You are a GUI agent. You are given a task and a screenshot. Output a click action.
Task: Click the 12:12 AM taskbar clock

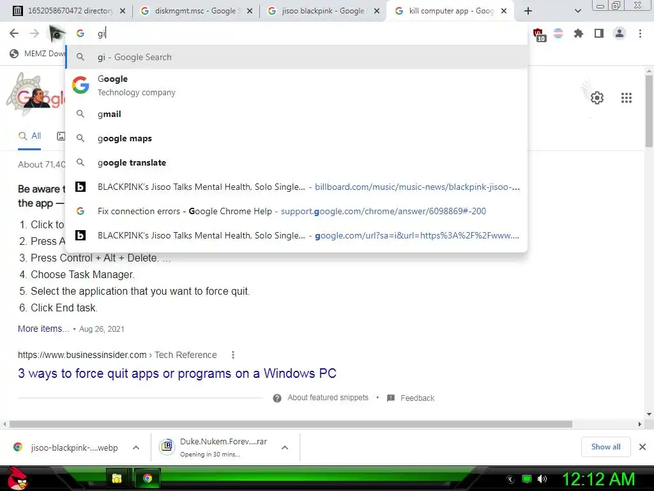tap(598, 479)
